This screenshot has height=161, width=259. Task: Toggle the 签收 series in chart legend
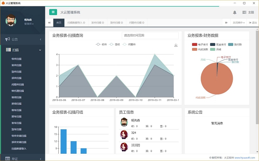tap(114, 44)
